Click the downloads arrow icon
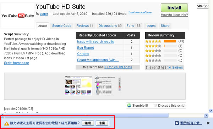The image size is (213, 129). coord(177,123)
